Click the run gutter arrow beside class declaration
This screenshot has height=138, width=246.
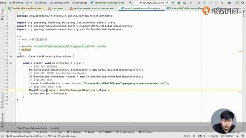pyautogui.click(x=11, y=56)
